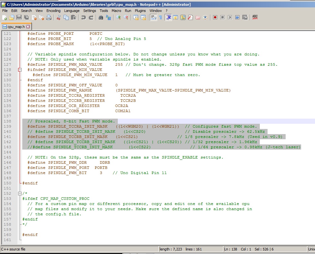The width and height of the screenshot is (315, 254).
Task: Open the Run menu
Action: click(x=128, y=11)
